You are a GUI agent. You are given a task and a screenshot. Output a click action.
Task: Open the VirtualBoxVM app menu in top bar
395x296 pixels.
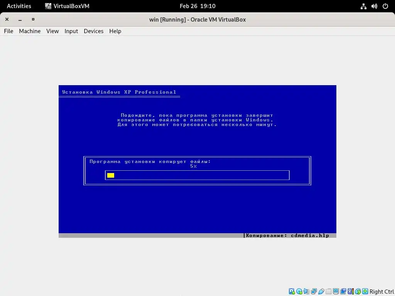click(67, 6)
